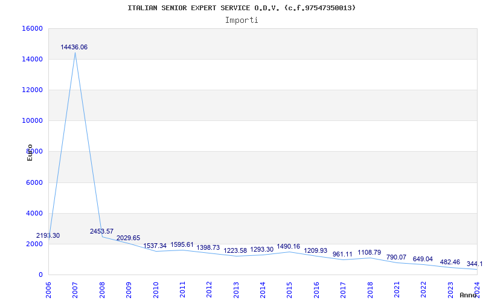Select the 1209.93 data label
Image resolution: width=483 pixels, height=301 pixels.
pyautogui.click(x=315, y=250)
